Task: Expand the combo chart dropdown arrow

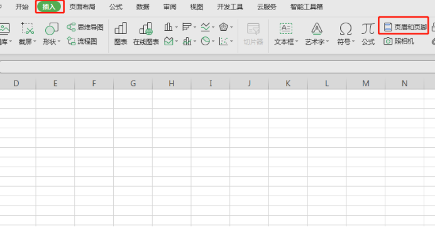Action: (195, 42)
